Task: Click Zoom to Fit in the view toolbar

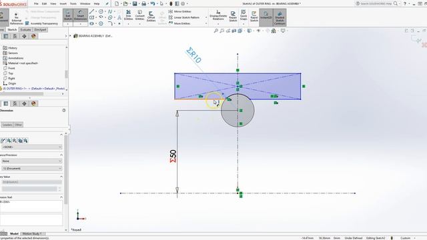Action: point(216,31)
